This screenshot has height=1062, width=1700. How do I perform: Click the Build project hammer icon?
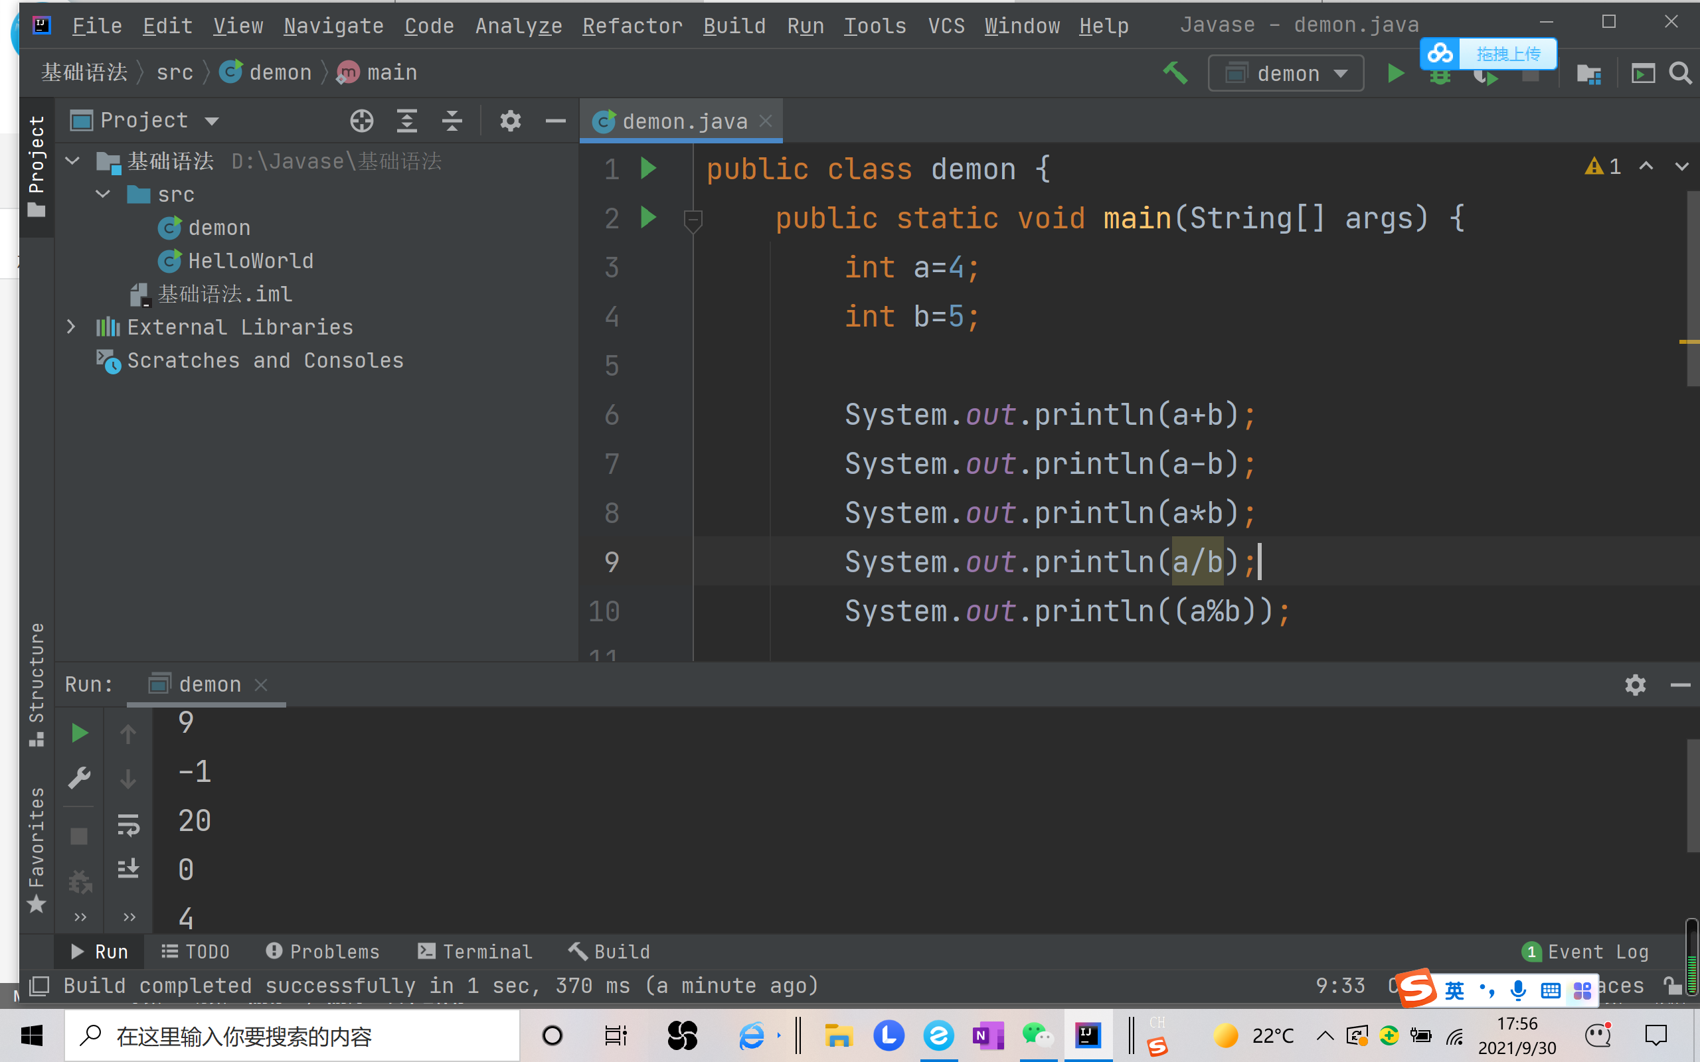pos(1175,73)
